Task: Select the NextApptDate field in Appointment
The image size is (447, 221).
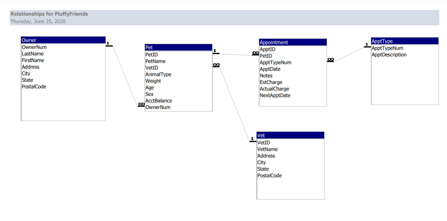Action: (x=275, y=95)
